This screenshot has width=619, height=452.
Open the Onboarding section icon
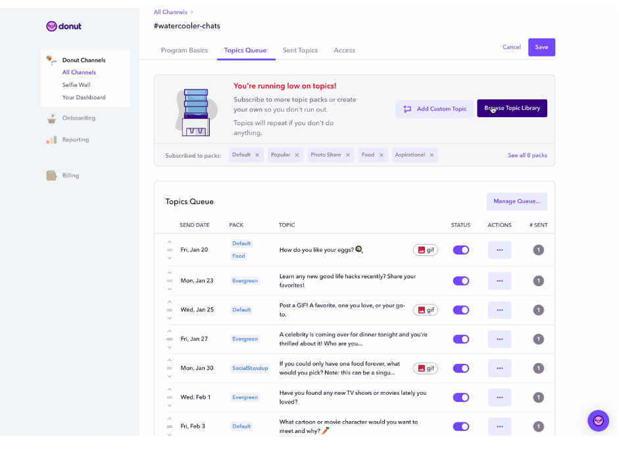[x=51, y=118]
